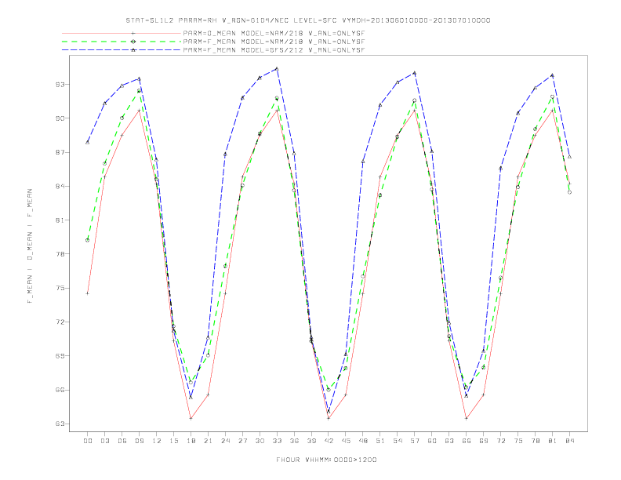The image size is (621, 480).
Task: Click x-axis forecast hour label 00
Action: (x=88, y=441)
